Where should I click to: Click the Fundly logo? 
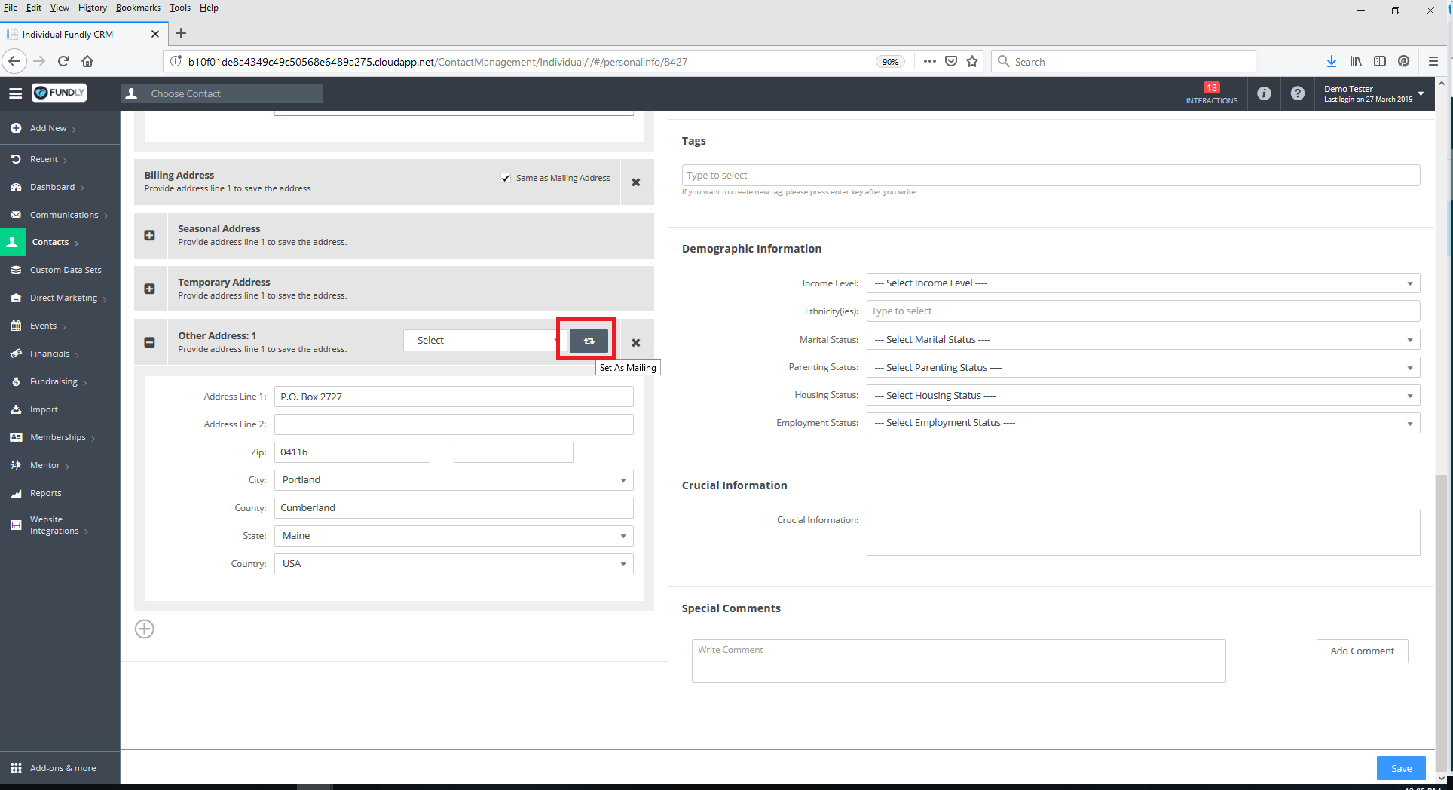(60, 93)
